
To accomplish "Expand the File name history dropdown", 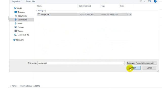I will (123, 63).
